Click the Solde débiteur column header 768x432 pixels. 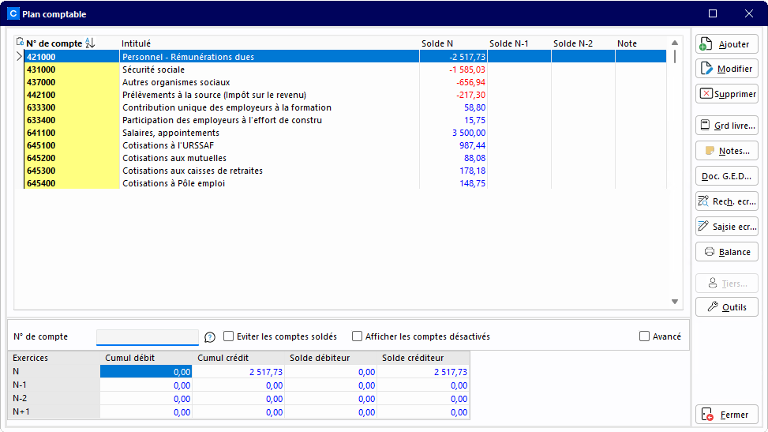[x=320, y=358]
